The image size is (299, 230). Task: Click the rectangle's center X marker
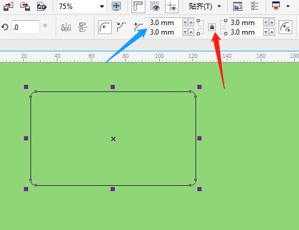[x=113, y=139]
